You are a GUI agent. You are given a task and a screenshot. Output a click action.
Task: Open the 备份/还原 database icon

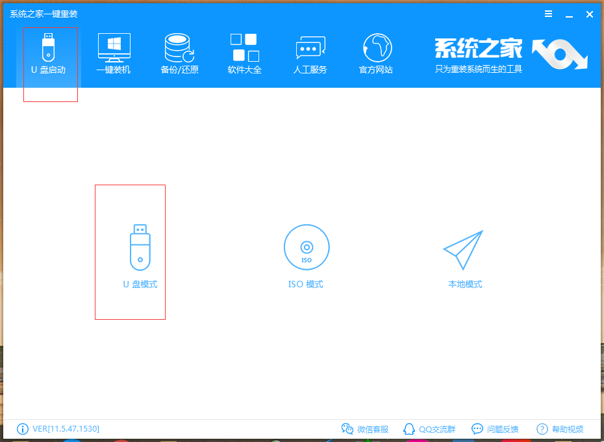coord(179,49)
